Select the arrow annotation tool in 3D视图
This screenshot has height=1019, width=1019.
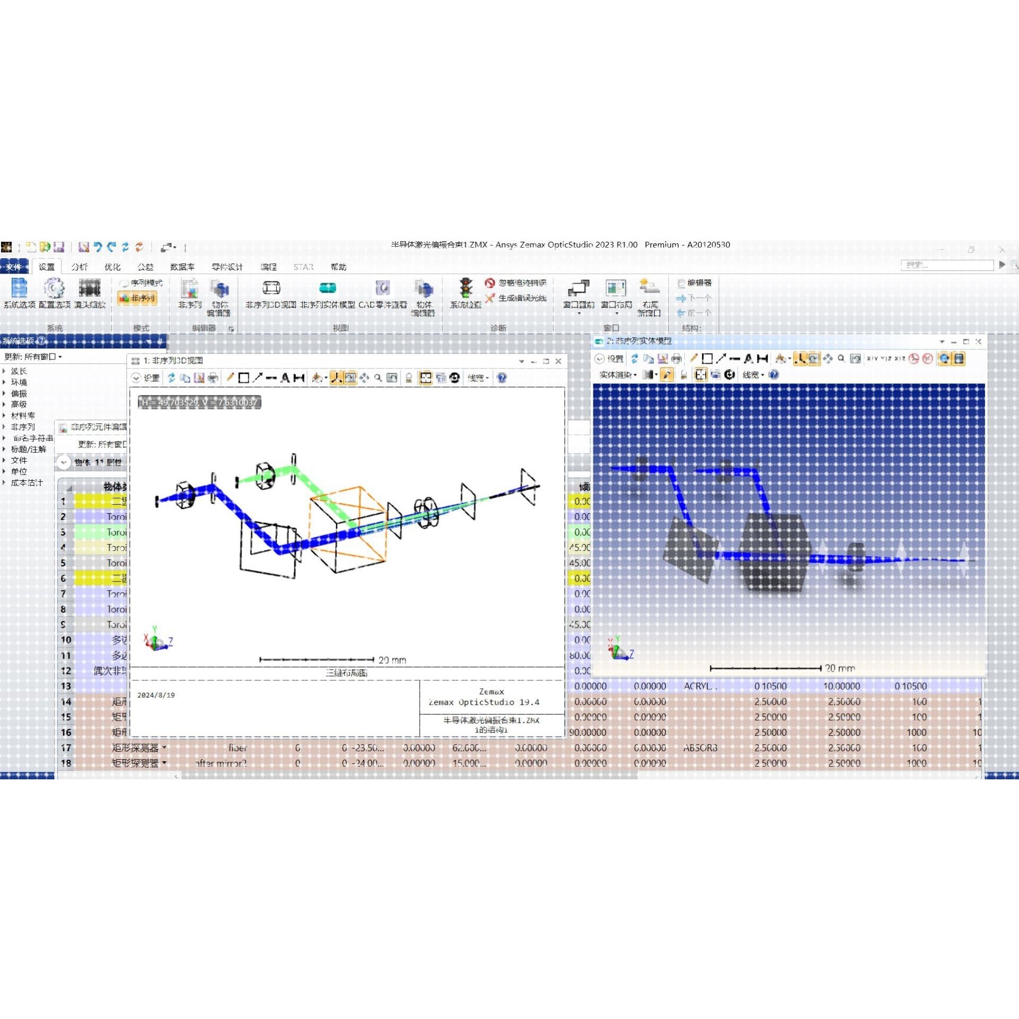click(258, 378)
